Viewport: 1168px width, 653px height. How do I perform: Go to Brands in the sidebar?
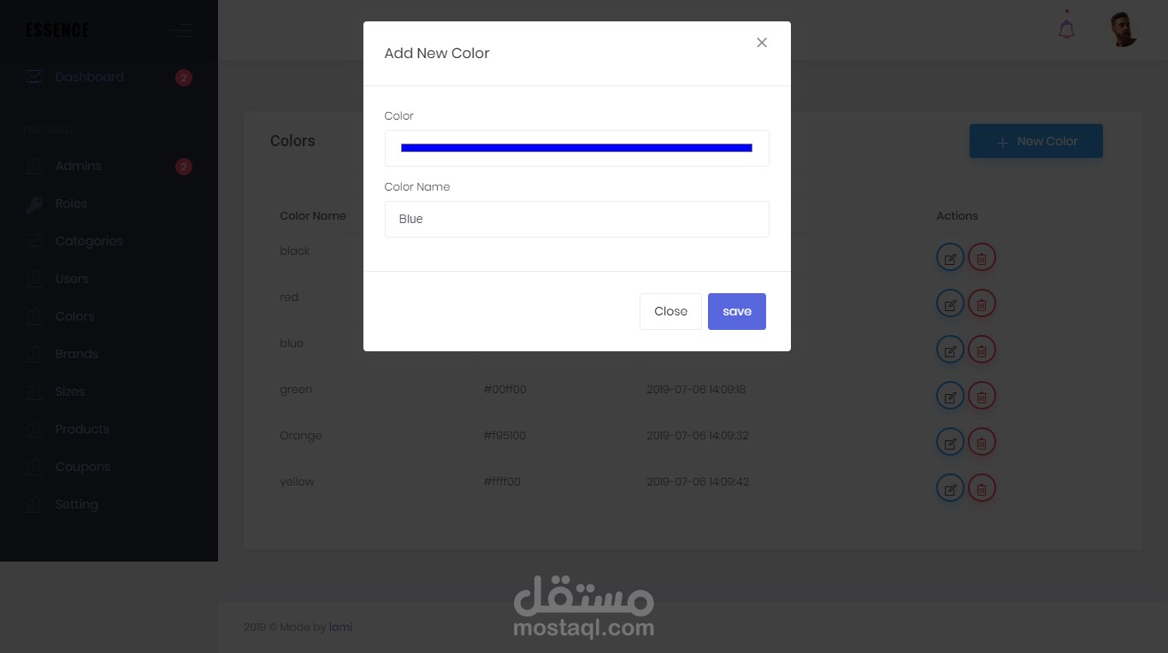pyautogui.click(x=76, y=354)
